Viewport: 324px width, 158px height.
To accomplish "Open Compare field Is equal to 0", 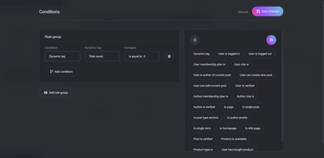I will [x=142, y=56].
